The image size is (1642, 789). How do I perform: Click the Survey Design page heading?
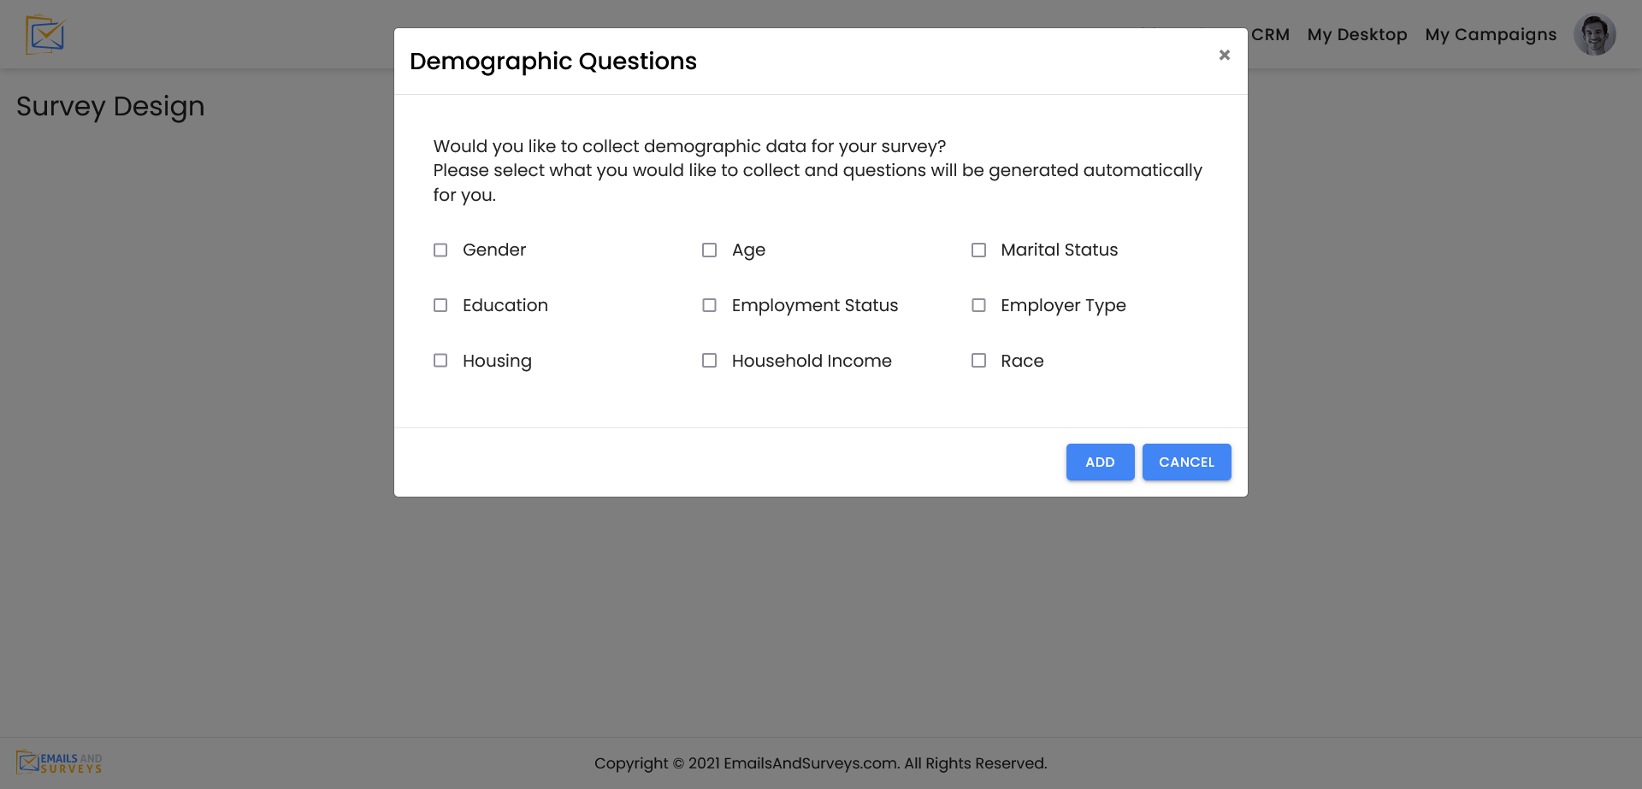[x=110, y=107]
